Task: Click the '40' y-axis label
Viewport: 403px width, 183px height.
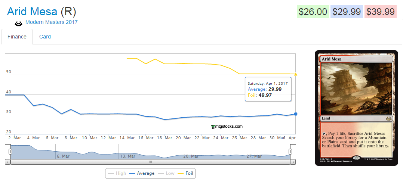Action: pyautogui.click(x=9, y=92)
